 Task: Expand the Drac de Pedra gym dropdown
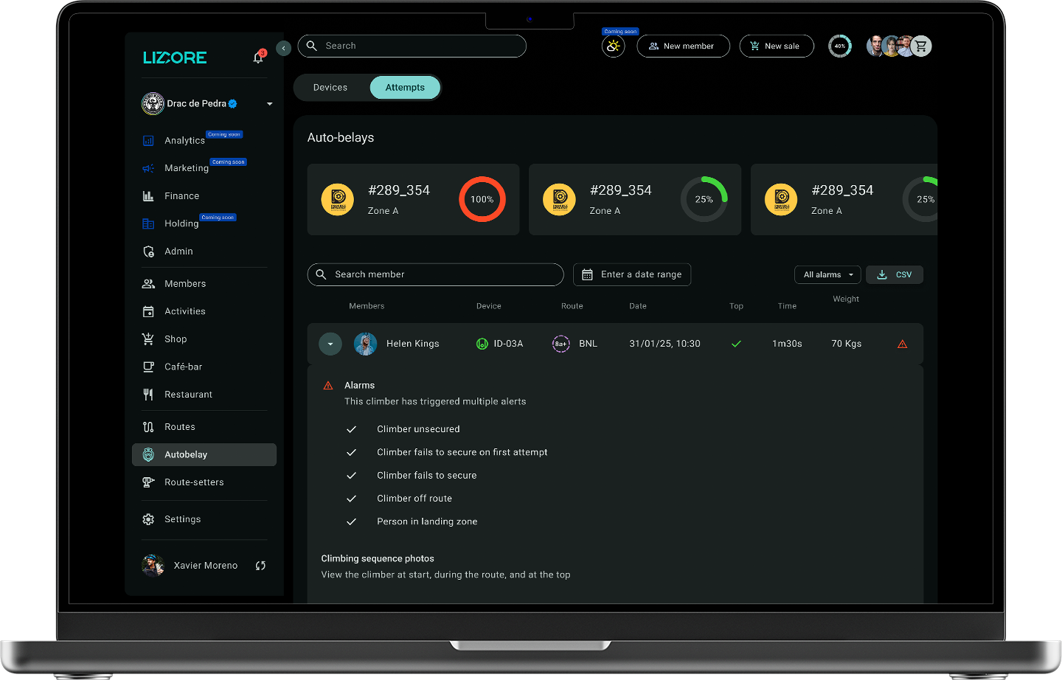tap(269, 104)
